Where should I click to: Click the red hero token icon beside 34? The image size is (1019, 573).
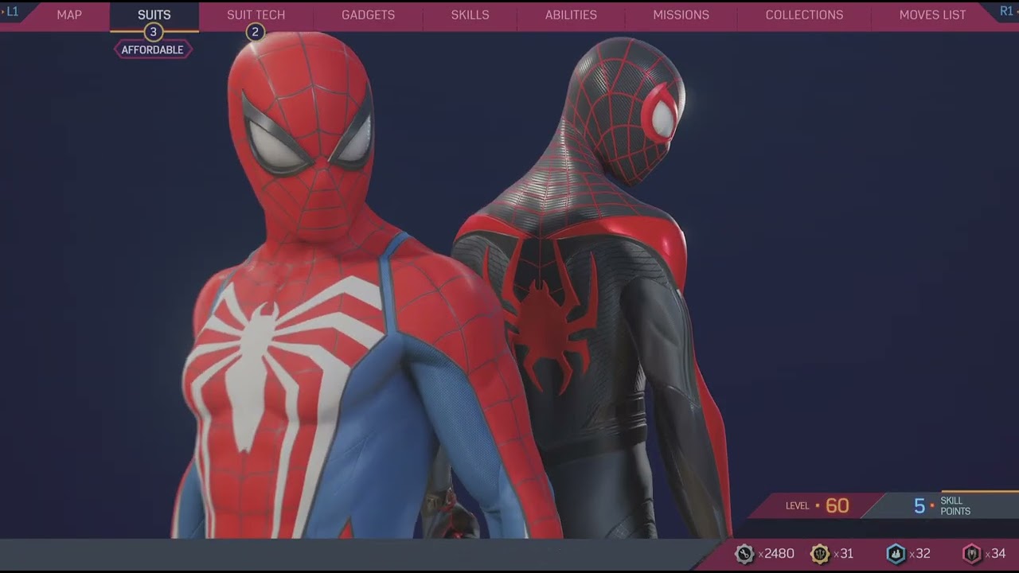pos(972,554)
